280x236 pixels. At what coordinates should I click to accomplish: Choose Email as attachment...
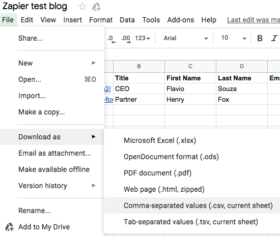(52, 153)
